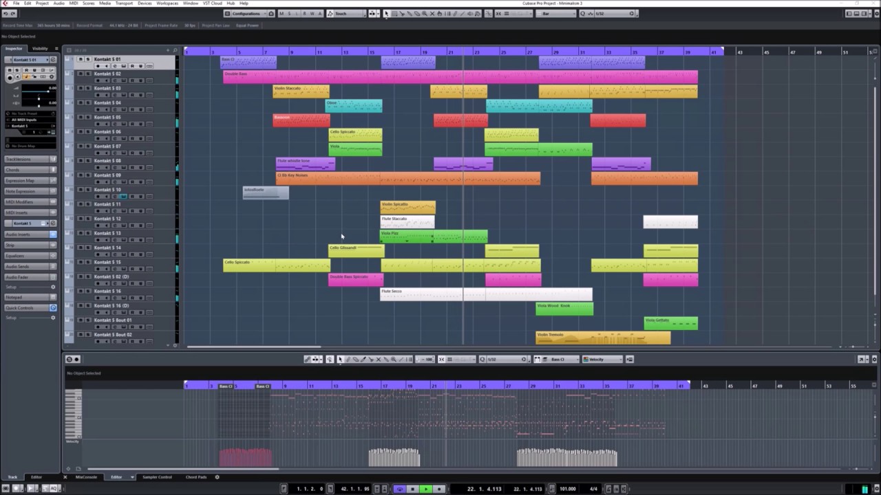Toggle the Solo button in the Inspector
Image resolution: width=881 pixels, height=495 pixels.
17,70
